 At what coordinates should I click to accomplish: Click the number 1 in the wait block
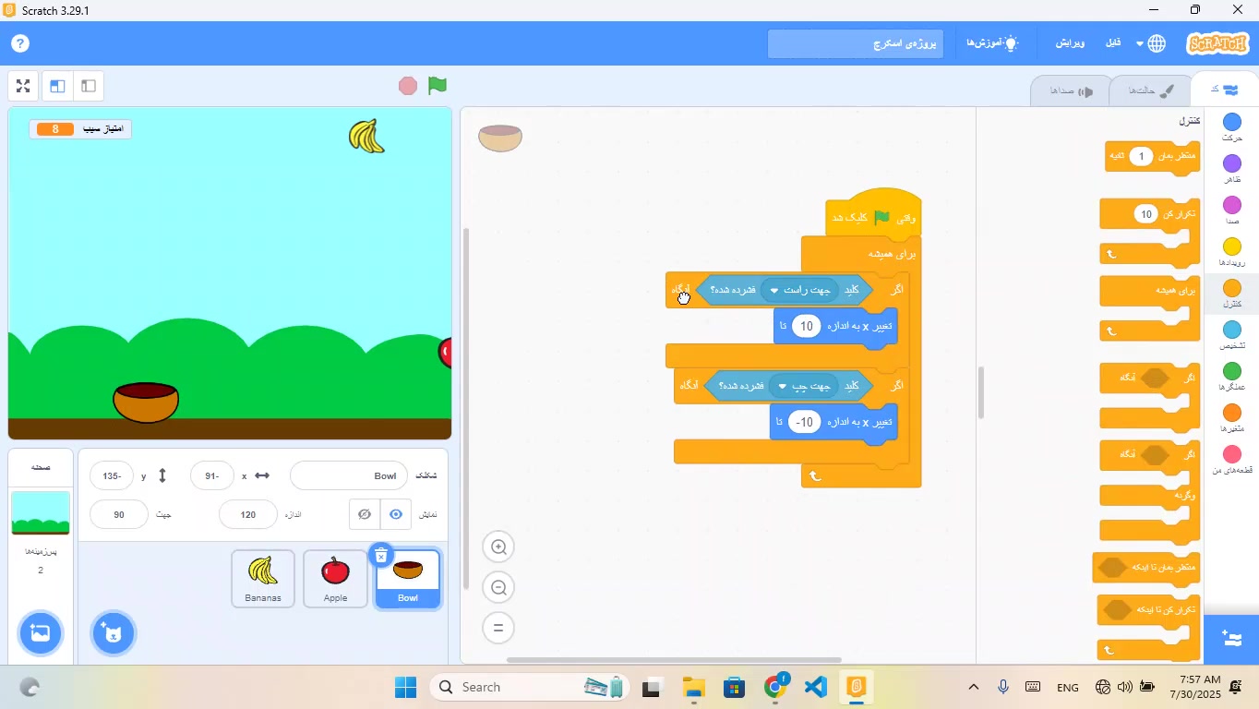tap(1142, 157)
